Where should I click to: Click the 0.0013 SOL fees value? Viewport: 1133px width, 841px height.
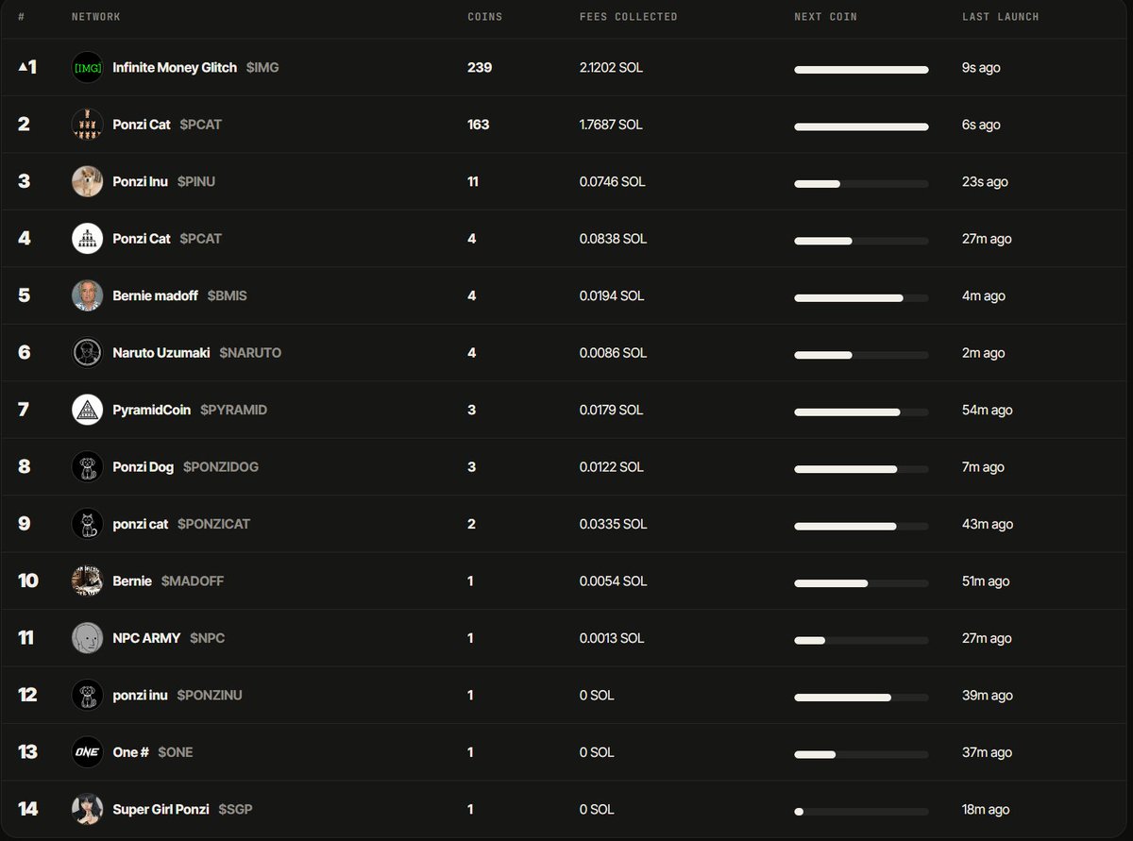click(x=612, y=638)
